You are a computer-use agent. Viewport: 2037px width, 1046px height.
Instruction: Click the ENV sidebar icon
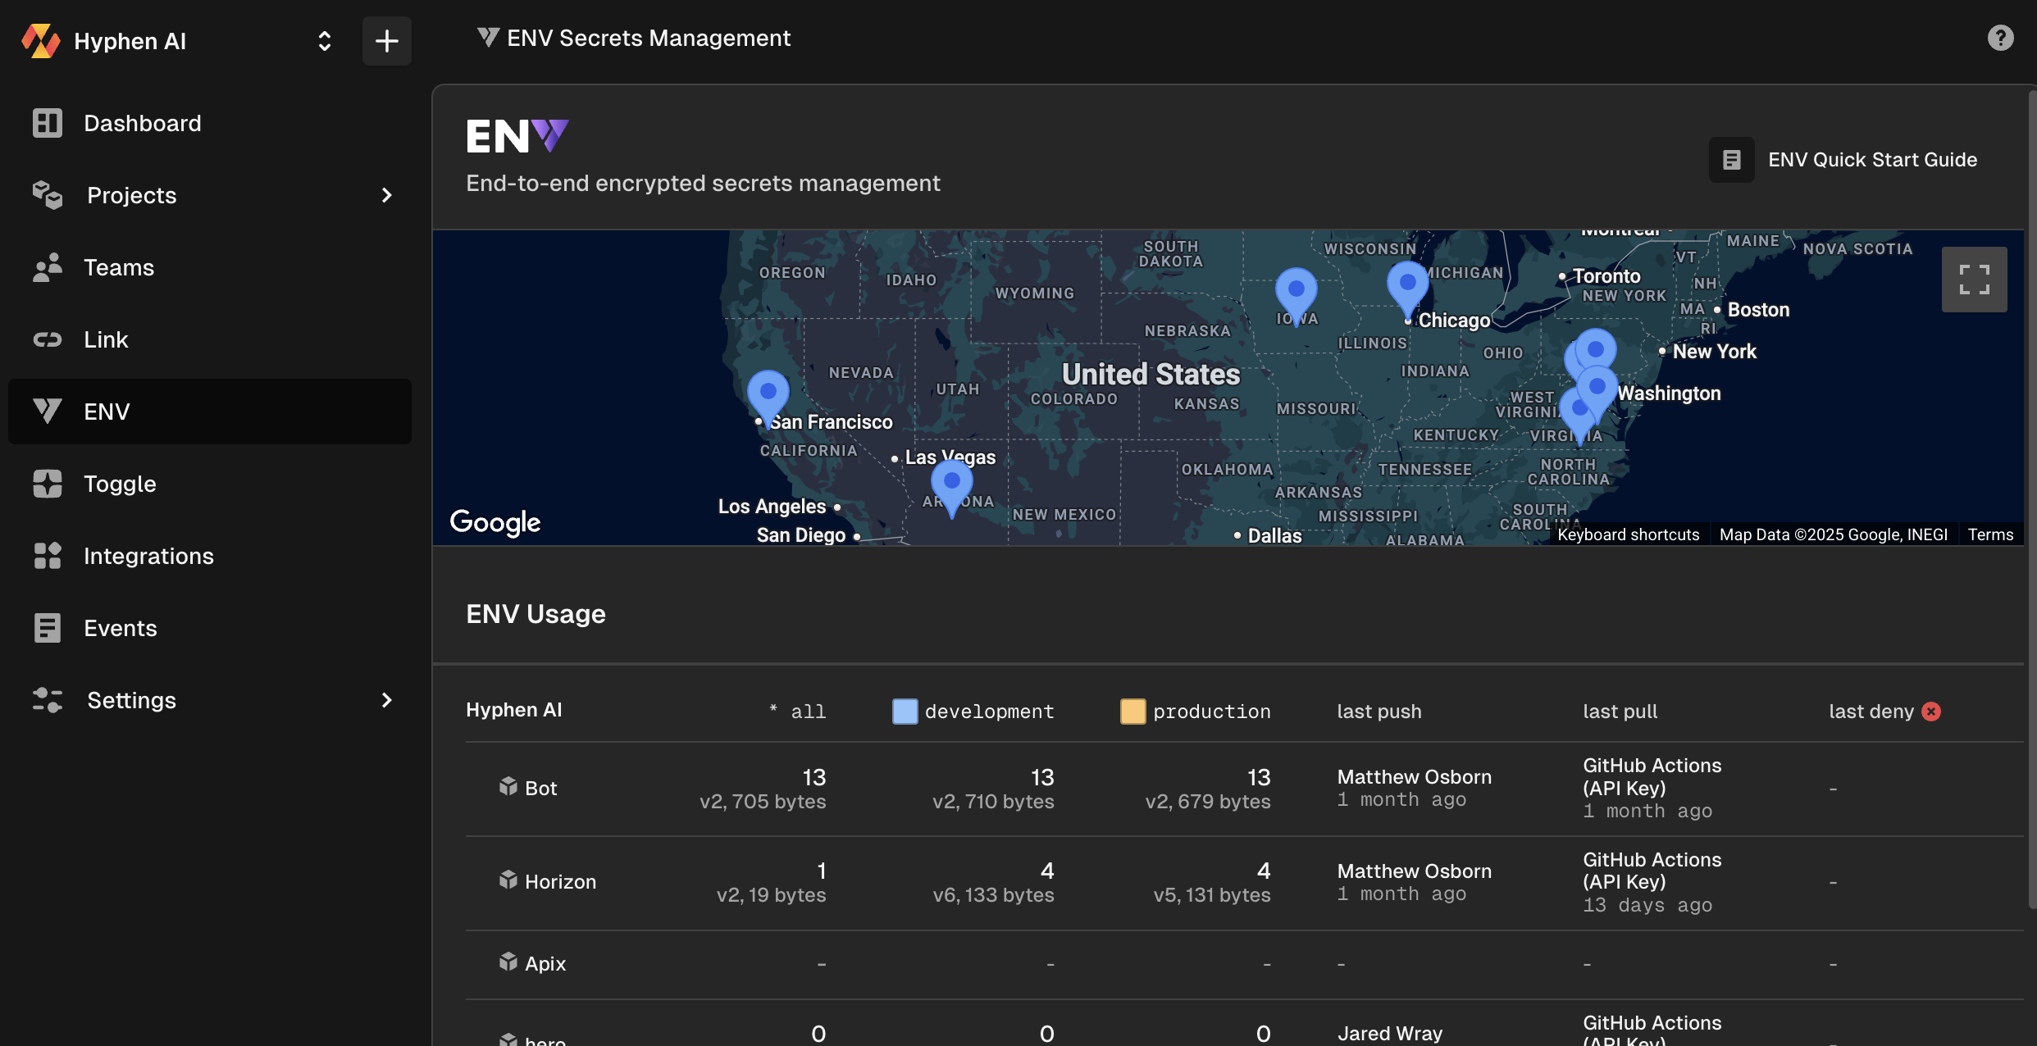[47, 412]
